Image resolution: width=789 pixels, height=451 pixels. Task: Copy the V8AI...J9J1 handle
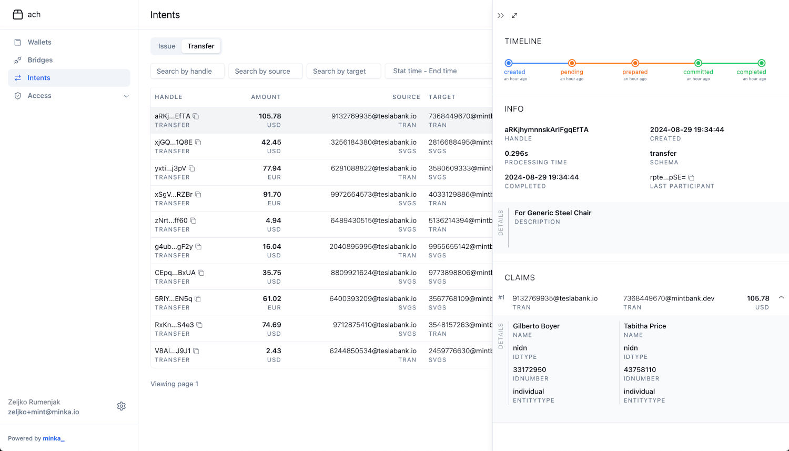[x=196, y=351]
